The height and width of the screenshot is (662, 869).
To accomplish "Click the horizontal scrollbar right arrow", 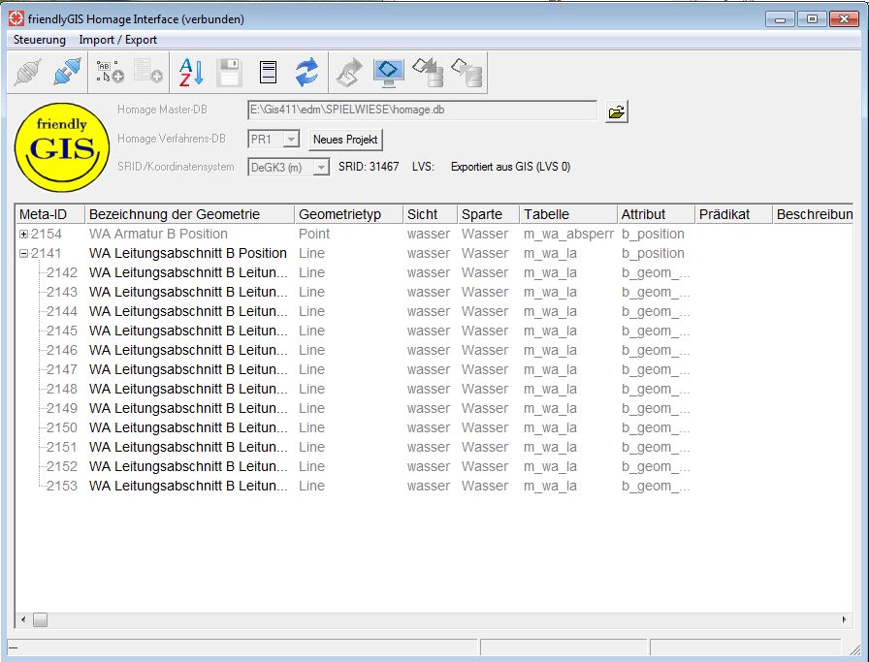I will tap(845, 619).
